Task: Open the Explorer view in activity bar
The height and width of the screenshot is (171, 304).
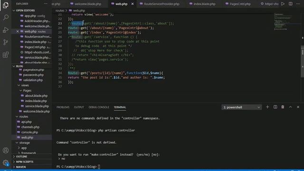Action: tap(6, 5)
